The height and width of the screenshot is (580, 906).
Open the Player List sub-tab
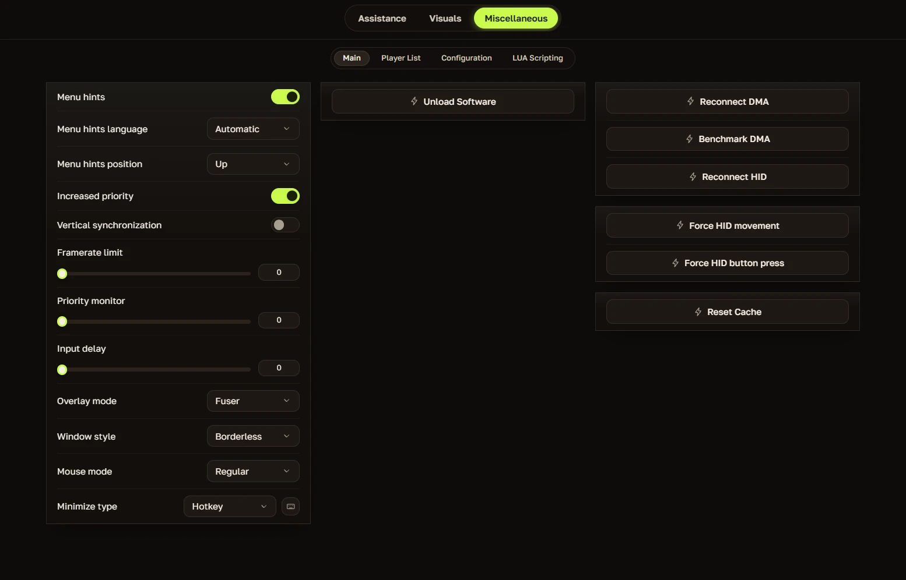[x=401, y=58]
